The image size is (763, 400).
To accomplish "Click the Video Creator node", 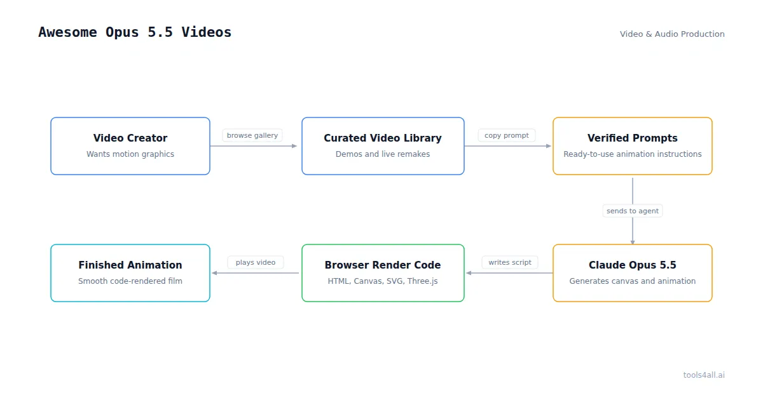I will [130, 146].
